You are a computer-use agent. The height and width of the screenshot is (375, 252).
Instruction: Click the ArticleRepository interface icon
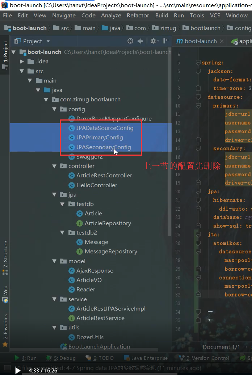(x=79, y=223)
